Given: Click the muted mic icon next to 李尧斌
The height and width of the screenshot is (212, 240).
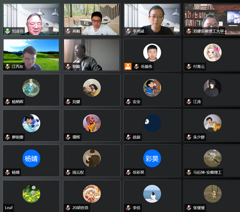Looking at the screenshot, I should coord(128,31).
